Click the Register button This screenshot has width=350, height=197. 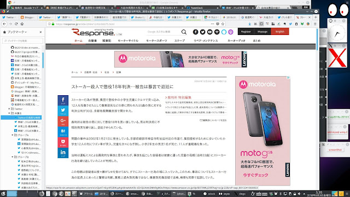[x=246, y=32]
